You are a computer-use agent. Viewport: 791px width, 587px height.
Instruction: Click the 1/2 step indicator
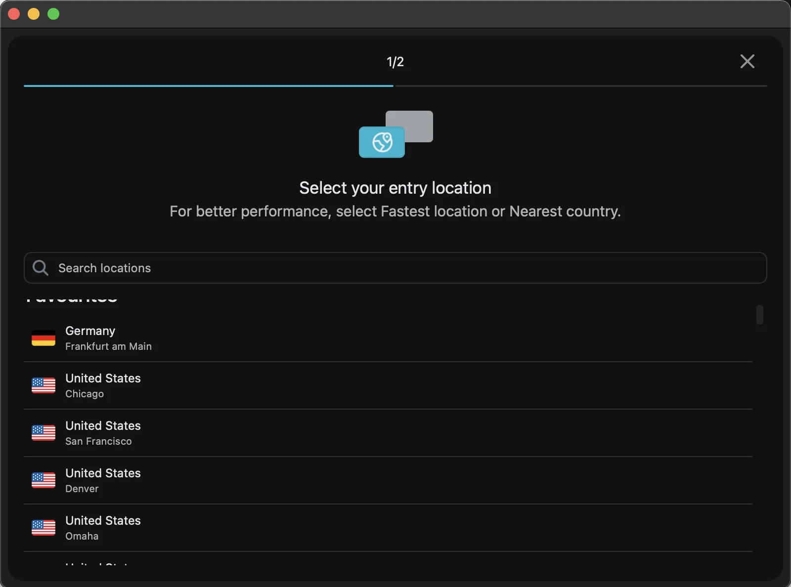395,62
